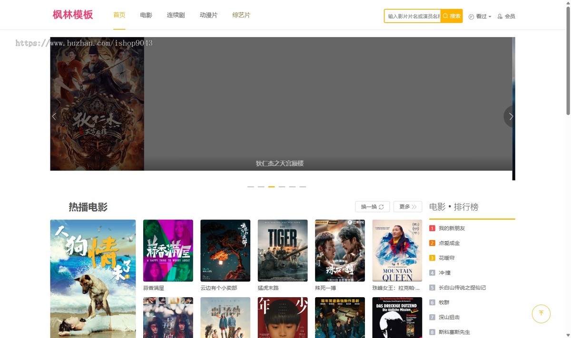Viewport: 571px width, 338px height.
Task: Open ranking item 深山狙击
Action: click(449, 317)
